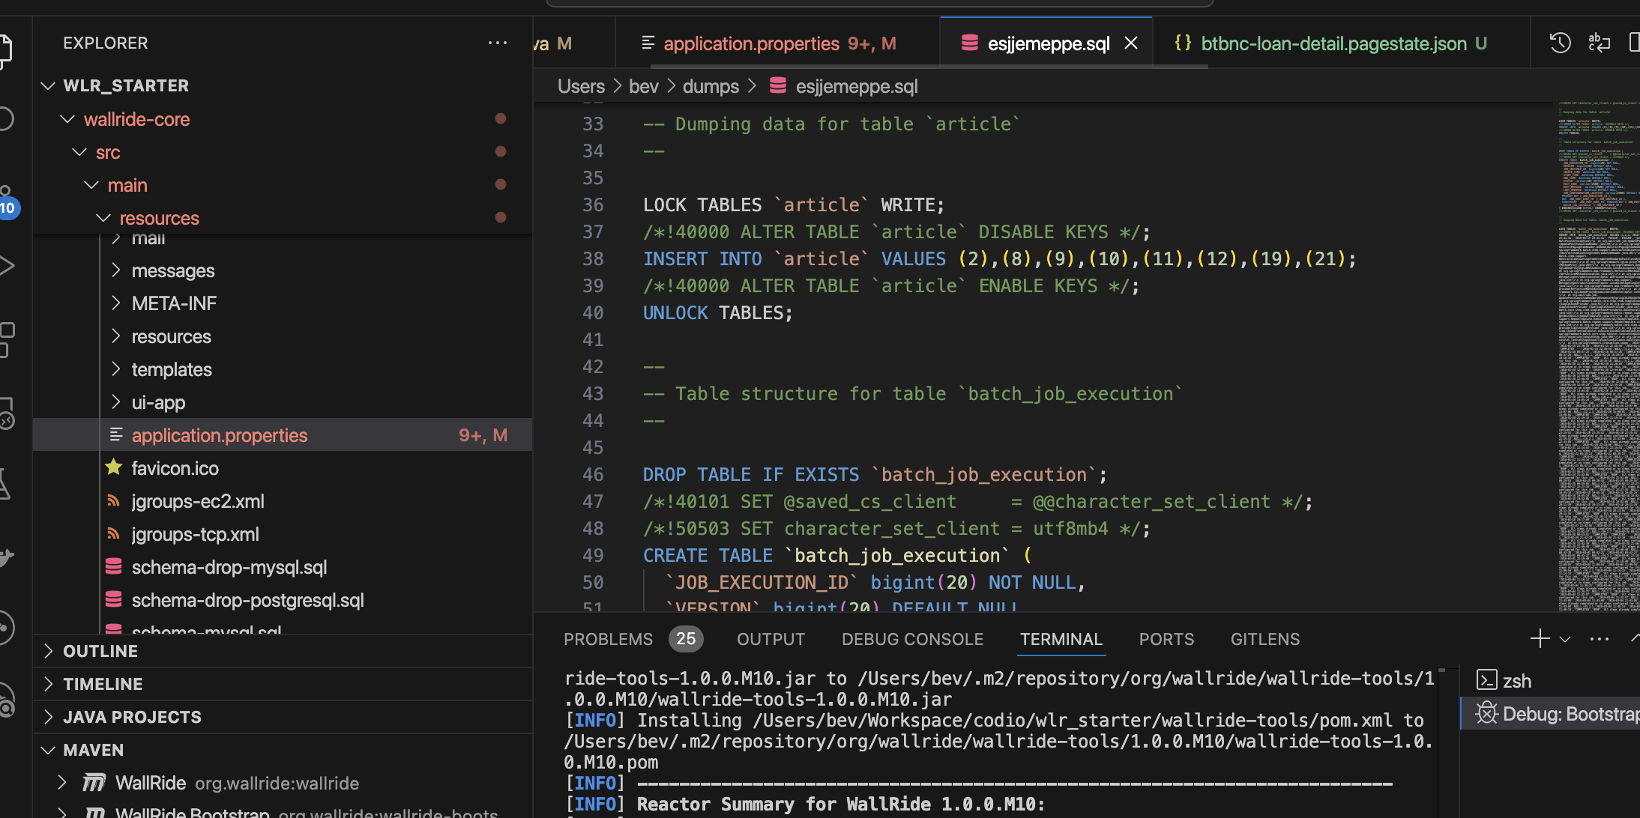Click esjjemeppe.sql in the breadcrumb
This screenshot has height=818, width=1640.
click(x=857, y=86)
